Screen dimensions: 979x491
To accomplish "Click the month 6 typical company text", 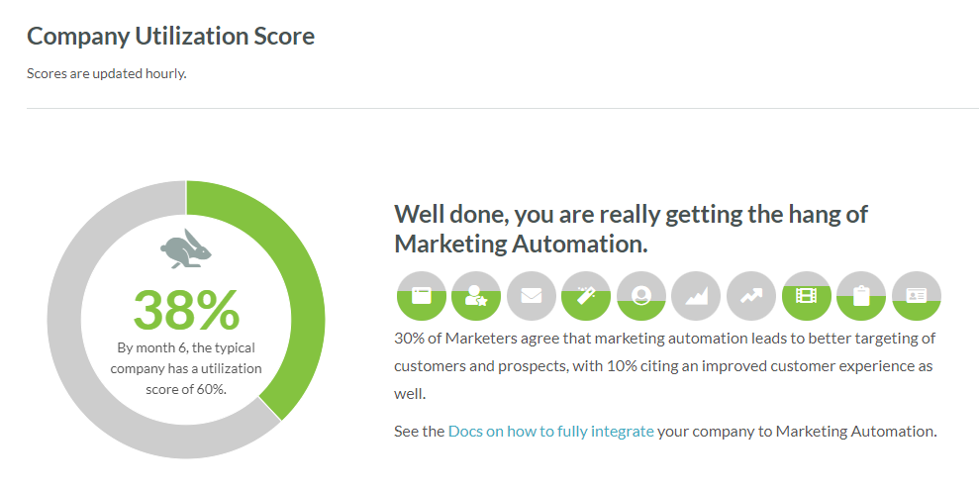I will [186, 368].
